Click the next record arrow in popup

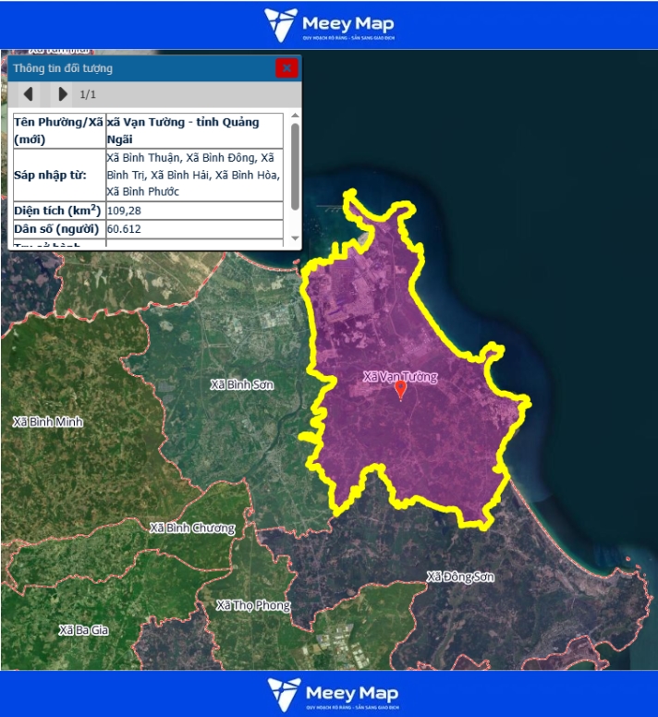tap(62, 94)
